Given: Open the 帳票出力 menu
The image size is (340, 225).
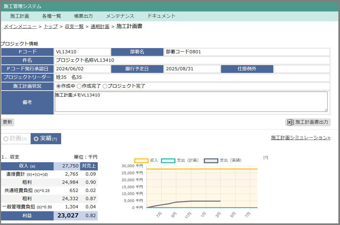Looking at the screenshot, I should point(83,16).
